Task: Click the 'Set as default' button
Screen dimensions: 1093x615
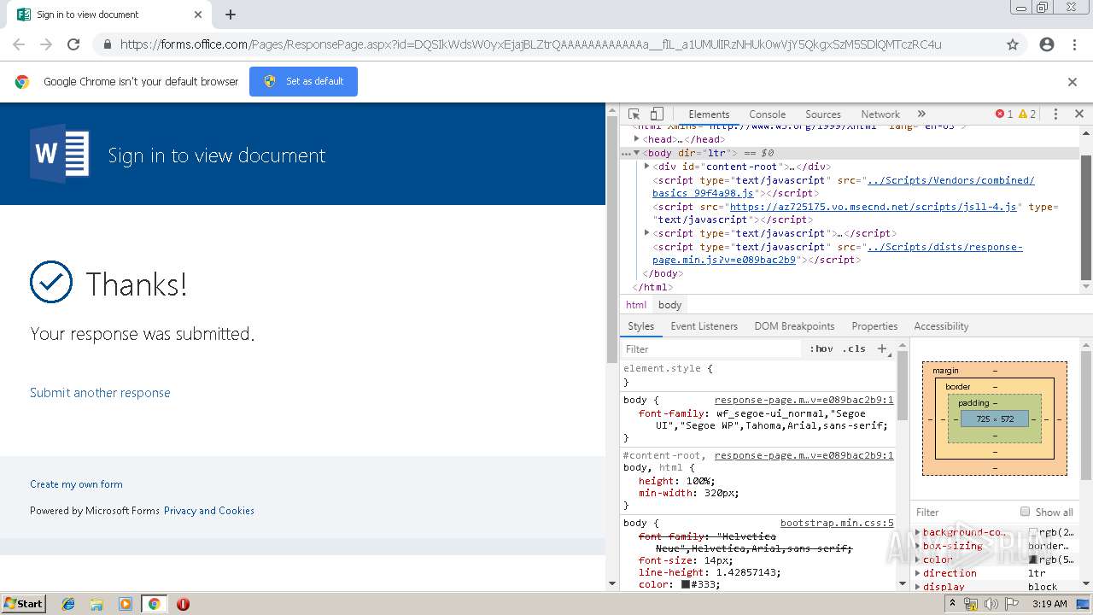Action: pyautogui.click(x=303, y=81)
